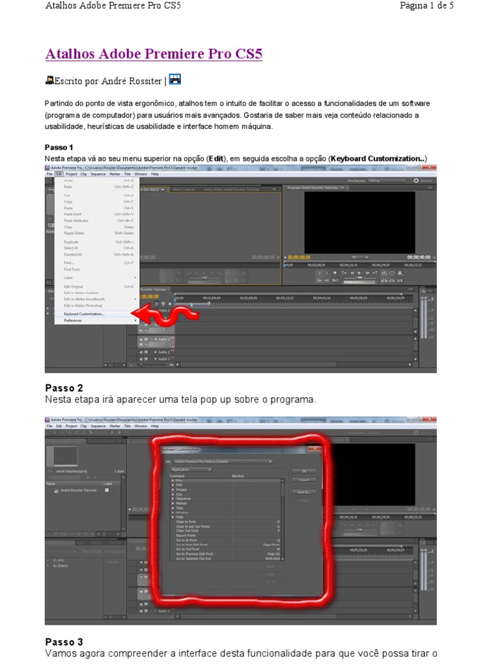
Task: Switch to Audio Mixer tab in Passo 1
Action: tap(232, 190)
